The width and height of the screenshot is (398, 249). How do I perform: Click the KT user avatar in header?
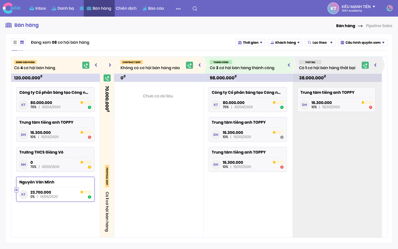point(333,8)
